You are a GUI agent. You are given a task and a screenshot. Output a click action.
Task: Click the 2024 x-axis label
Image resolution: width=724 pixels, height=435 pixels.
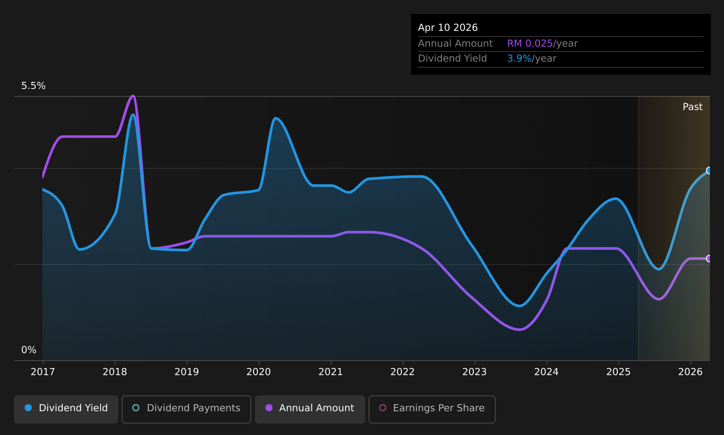(546, 372)
